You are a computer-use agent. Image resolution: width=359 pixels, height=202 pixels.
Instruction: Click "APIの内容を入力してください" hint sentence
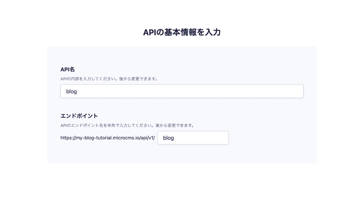pos(88,79)
